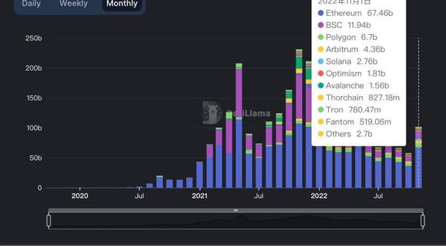Image resolution: width=446 pixels, height=247 pixels.
Task: Click the 'Others 2.7b' tooltip text
Action: (x=349, y=134)
